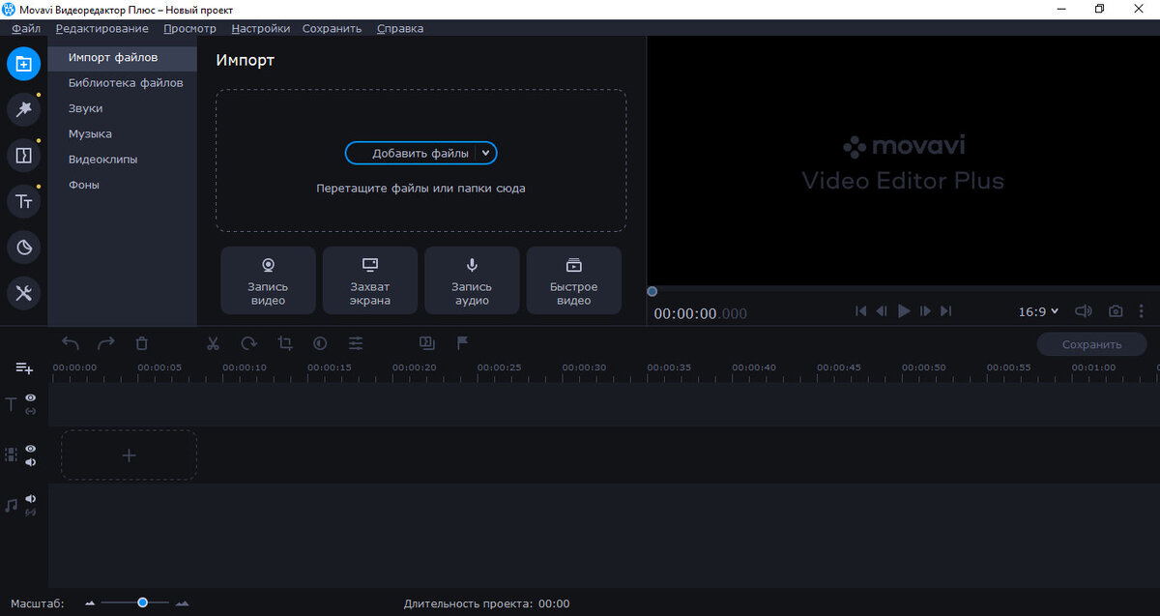Add a marker with the flag icon
The height and width of the screenshot is (616, 1160).
(x=462, y=342)
